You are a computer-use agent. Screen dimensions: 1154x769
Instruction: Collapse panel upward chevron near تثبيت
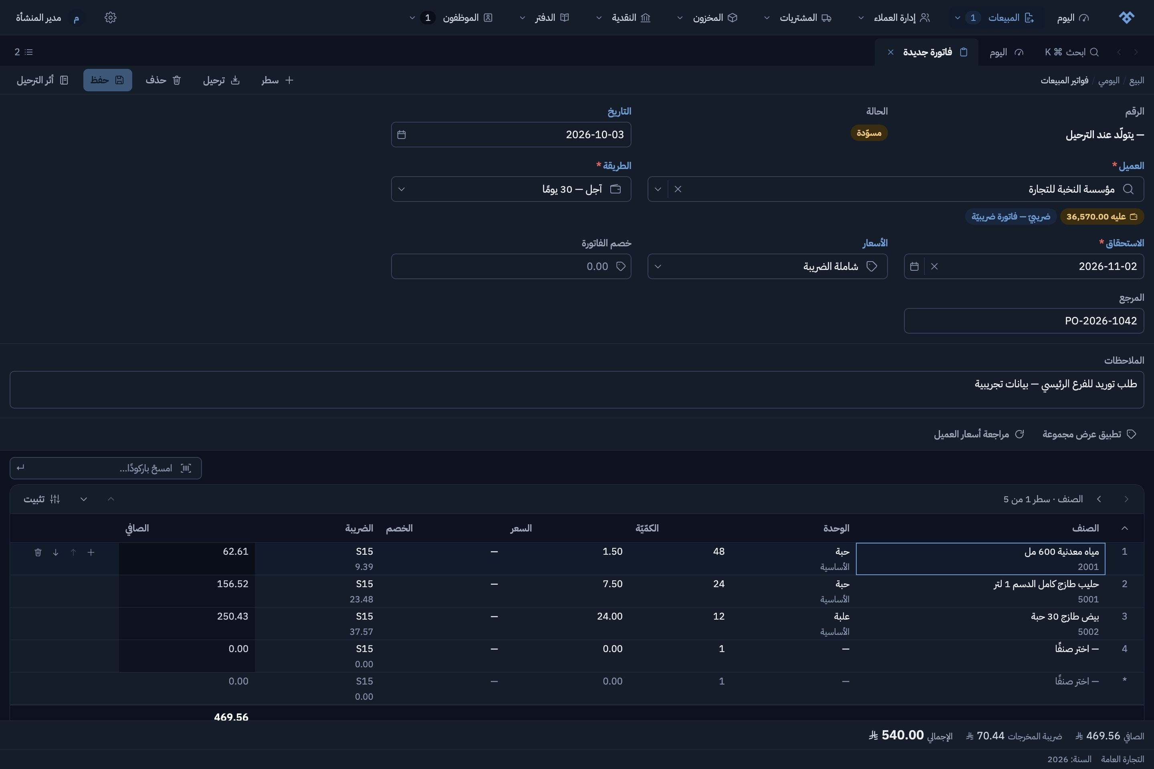click(x=111, y=499)
